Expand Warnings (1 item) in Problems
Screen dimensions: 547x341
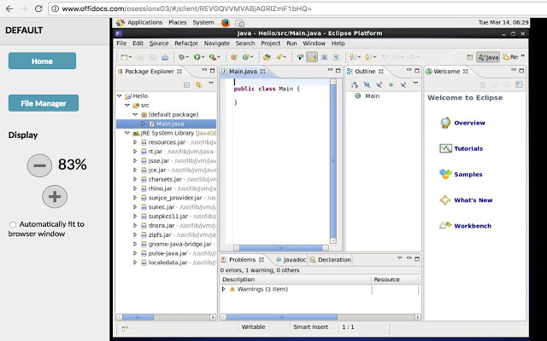click(x=224, y=289)
